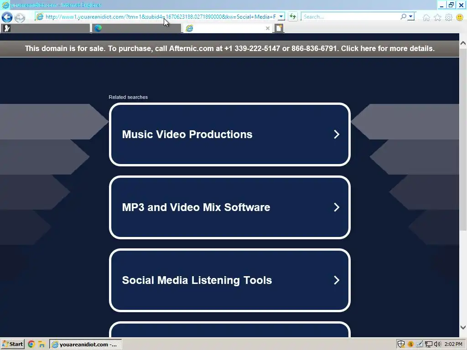467x350 pixels.
Task: Click the scrollbar down arrow
Action: coord(463,327)
